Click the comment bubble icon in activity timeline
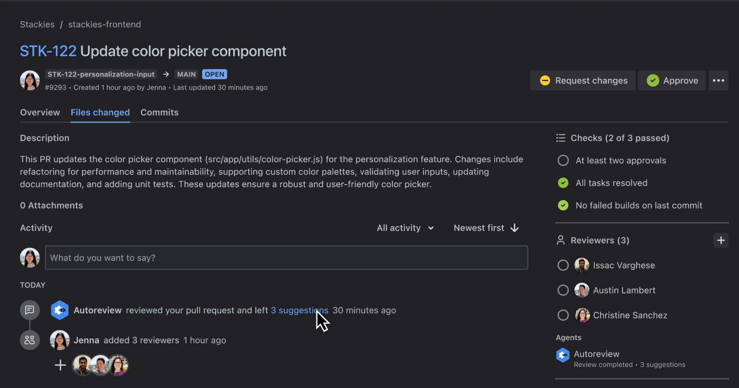Image resolution: width=739 pixels, height=388 pixels. click(x=30, y=310)
